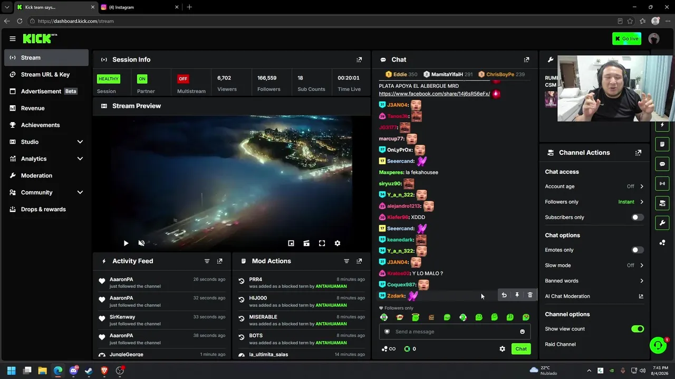
Task: Click the weather widget showing 22°C
Action: pyautogui.click(x=543, y=371)
